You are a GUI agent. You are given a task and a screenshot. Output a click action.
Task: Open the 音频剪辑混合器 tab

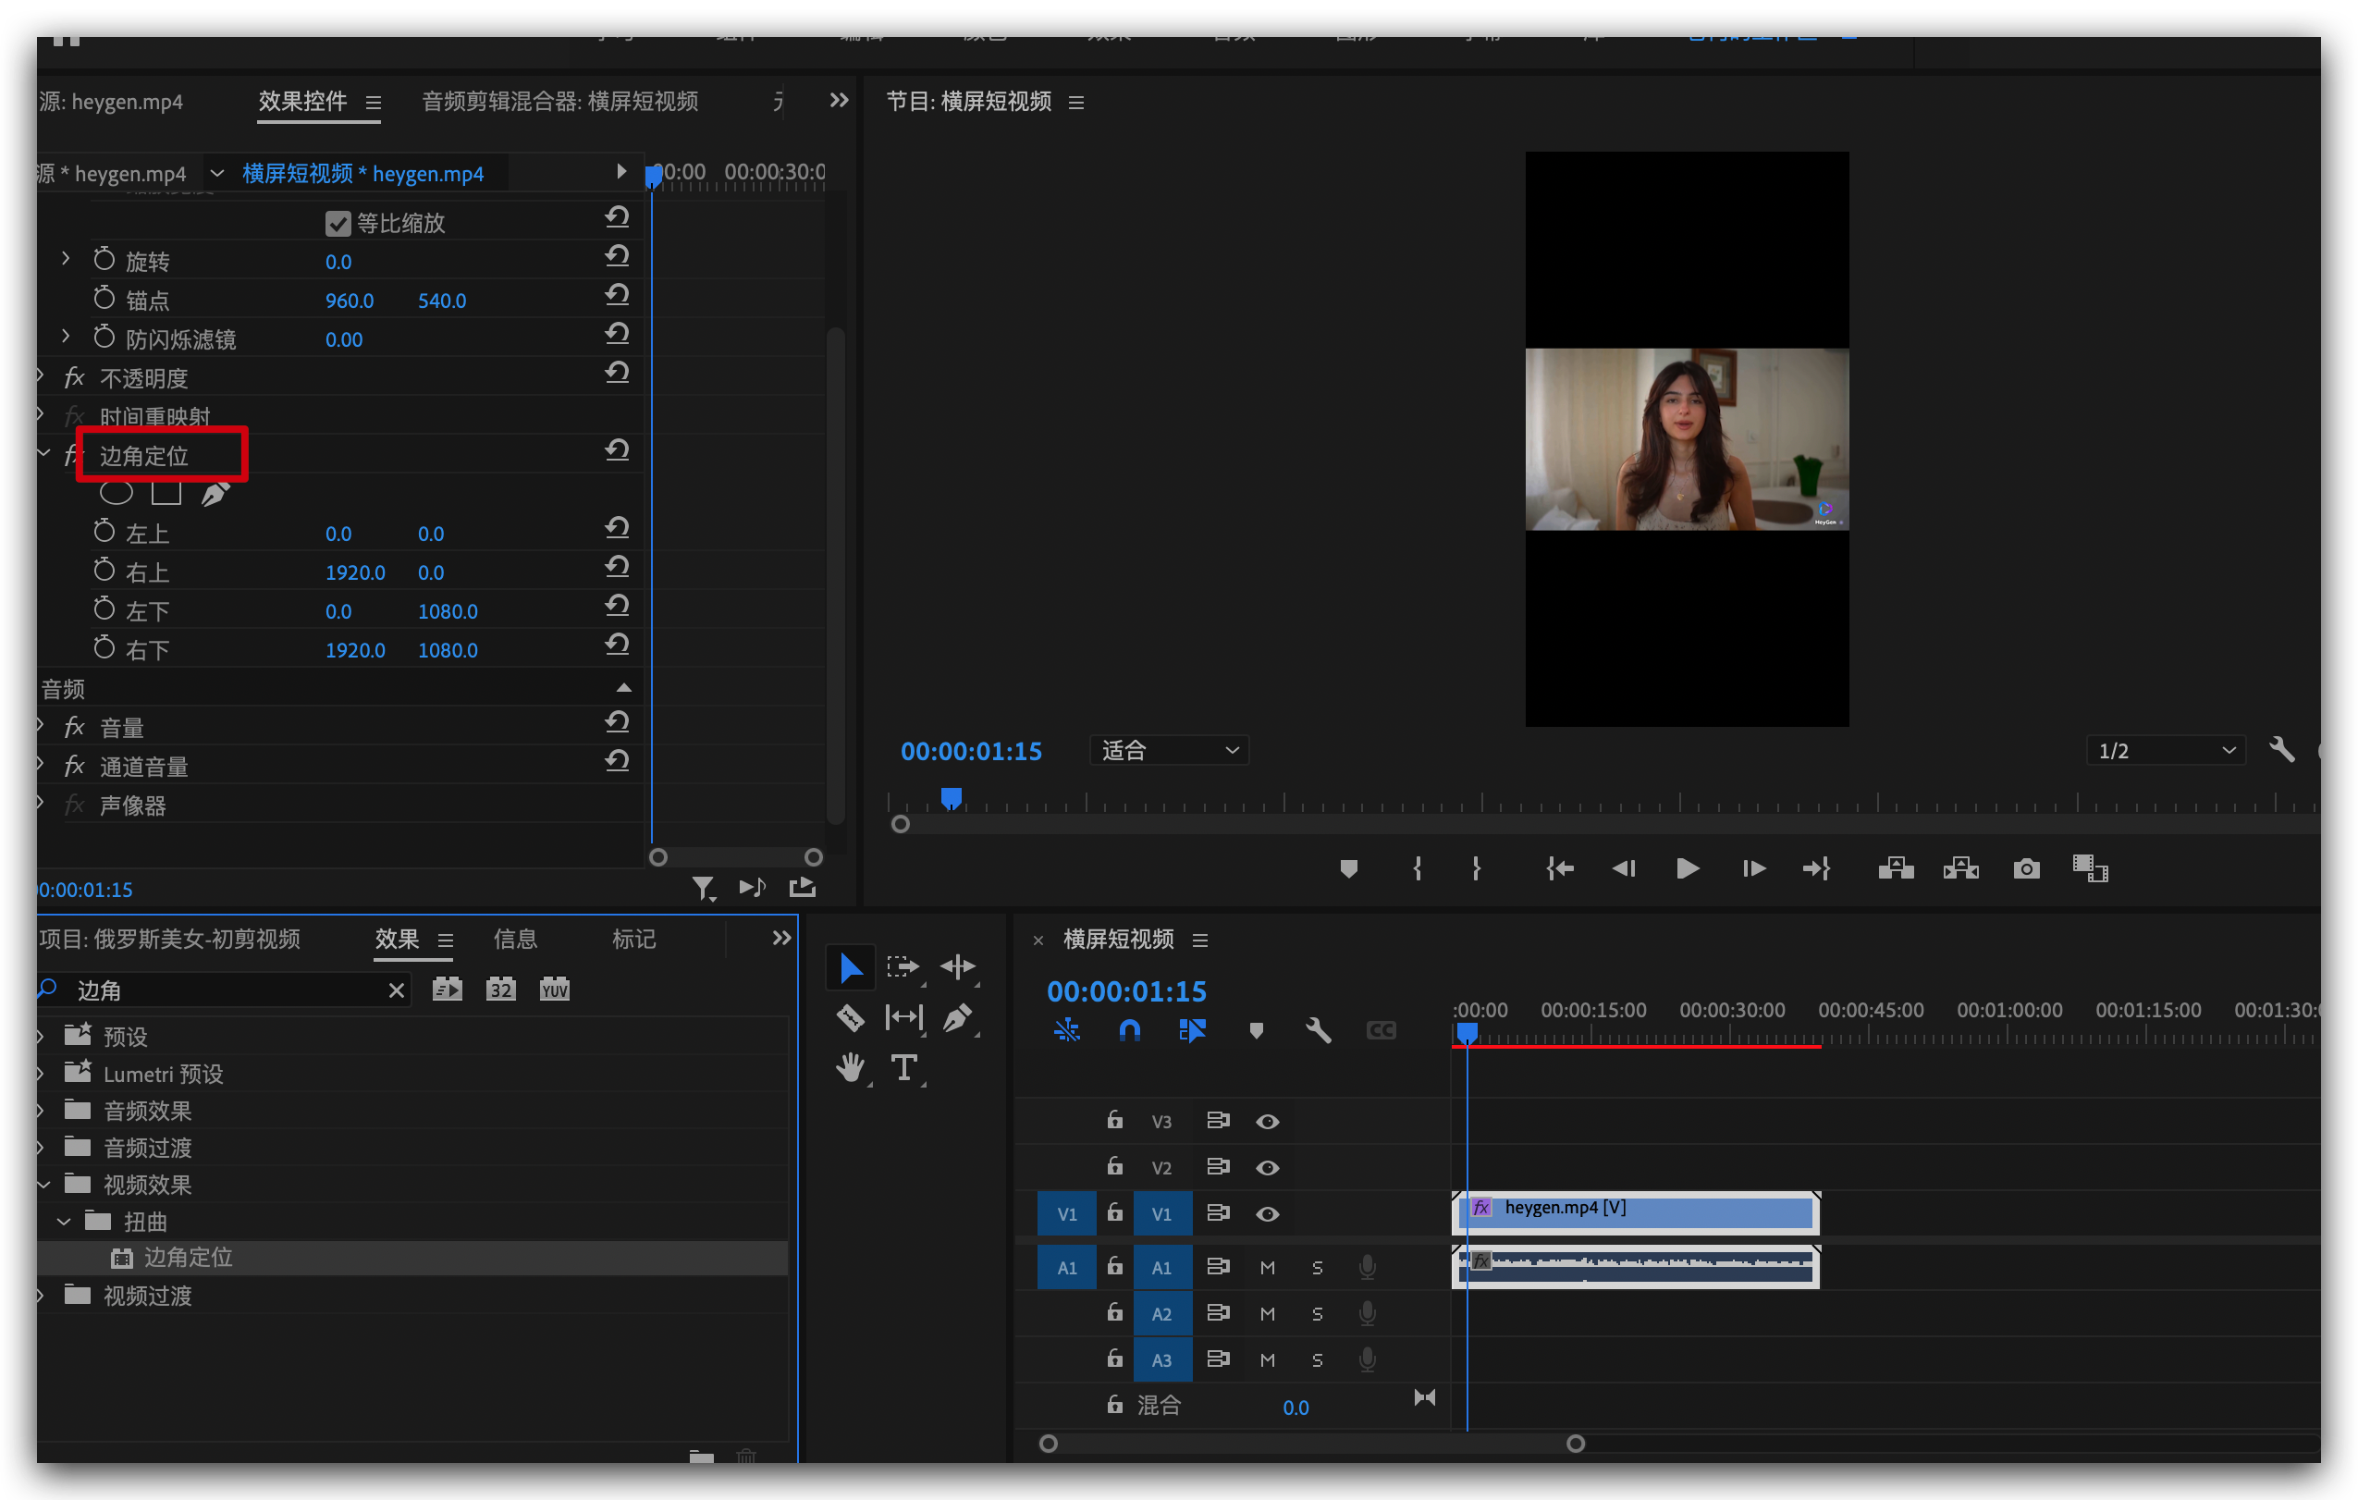point(559,102)
